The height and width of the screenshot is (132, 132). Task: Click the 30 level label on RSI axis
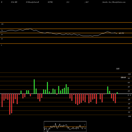tap(2, 39)
